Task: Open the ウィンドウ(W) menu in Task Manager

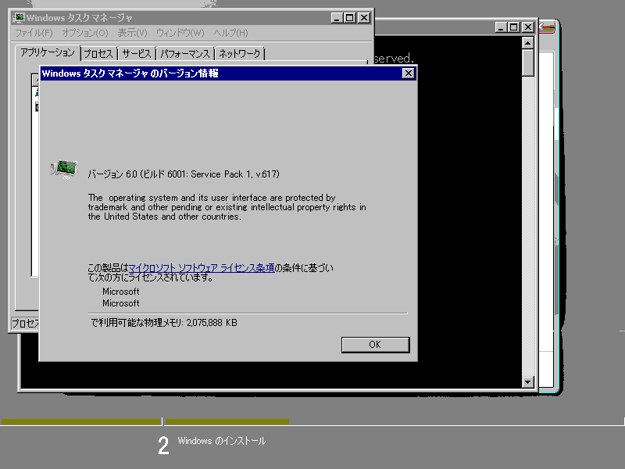Action: [x=180, y=33]
